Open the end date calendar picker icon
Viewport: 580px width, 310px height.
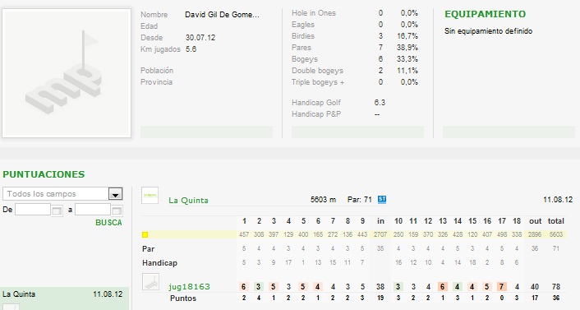[x=117, y=211]
